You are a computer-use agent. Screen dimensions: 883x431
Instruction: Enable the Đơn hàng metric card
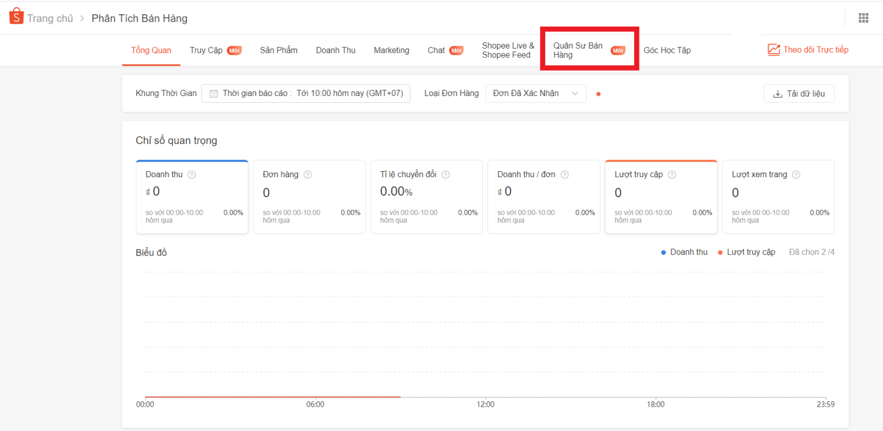tap(309, 197)
